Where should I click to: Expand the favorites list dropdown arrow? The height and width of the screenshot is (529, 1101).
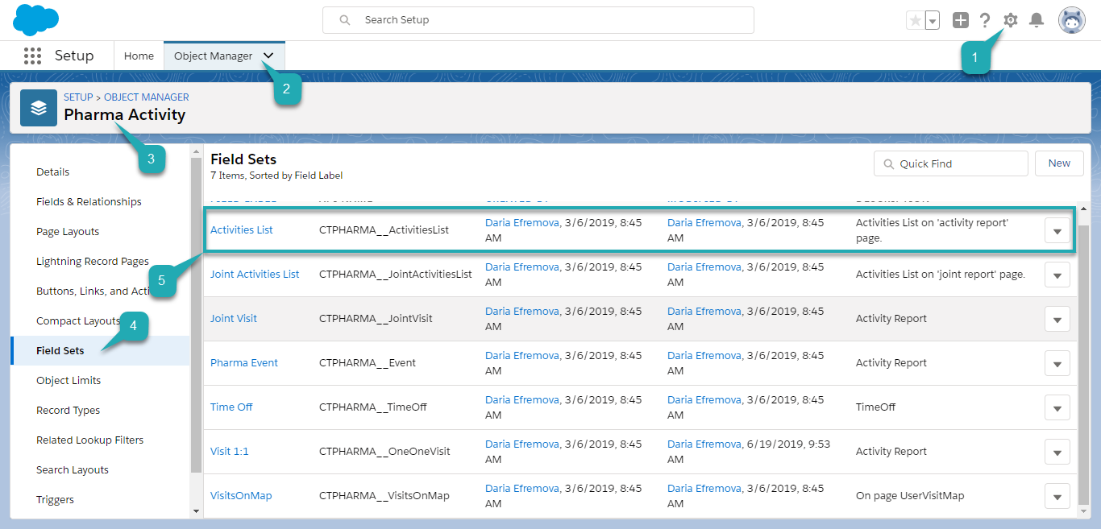[x=933, y=20]
